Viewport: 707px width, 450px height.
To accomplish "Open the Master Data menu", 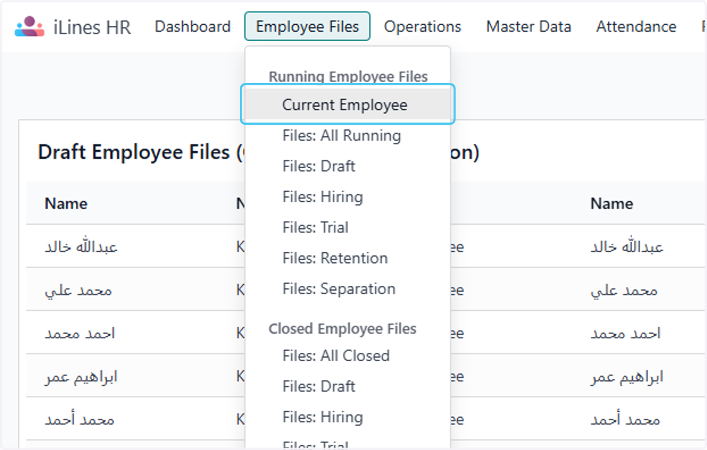I will (528, 26).
